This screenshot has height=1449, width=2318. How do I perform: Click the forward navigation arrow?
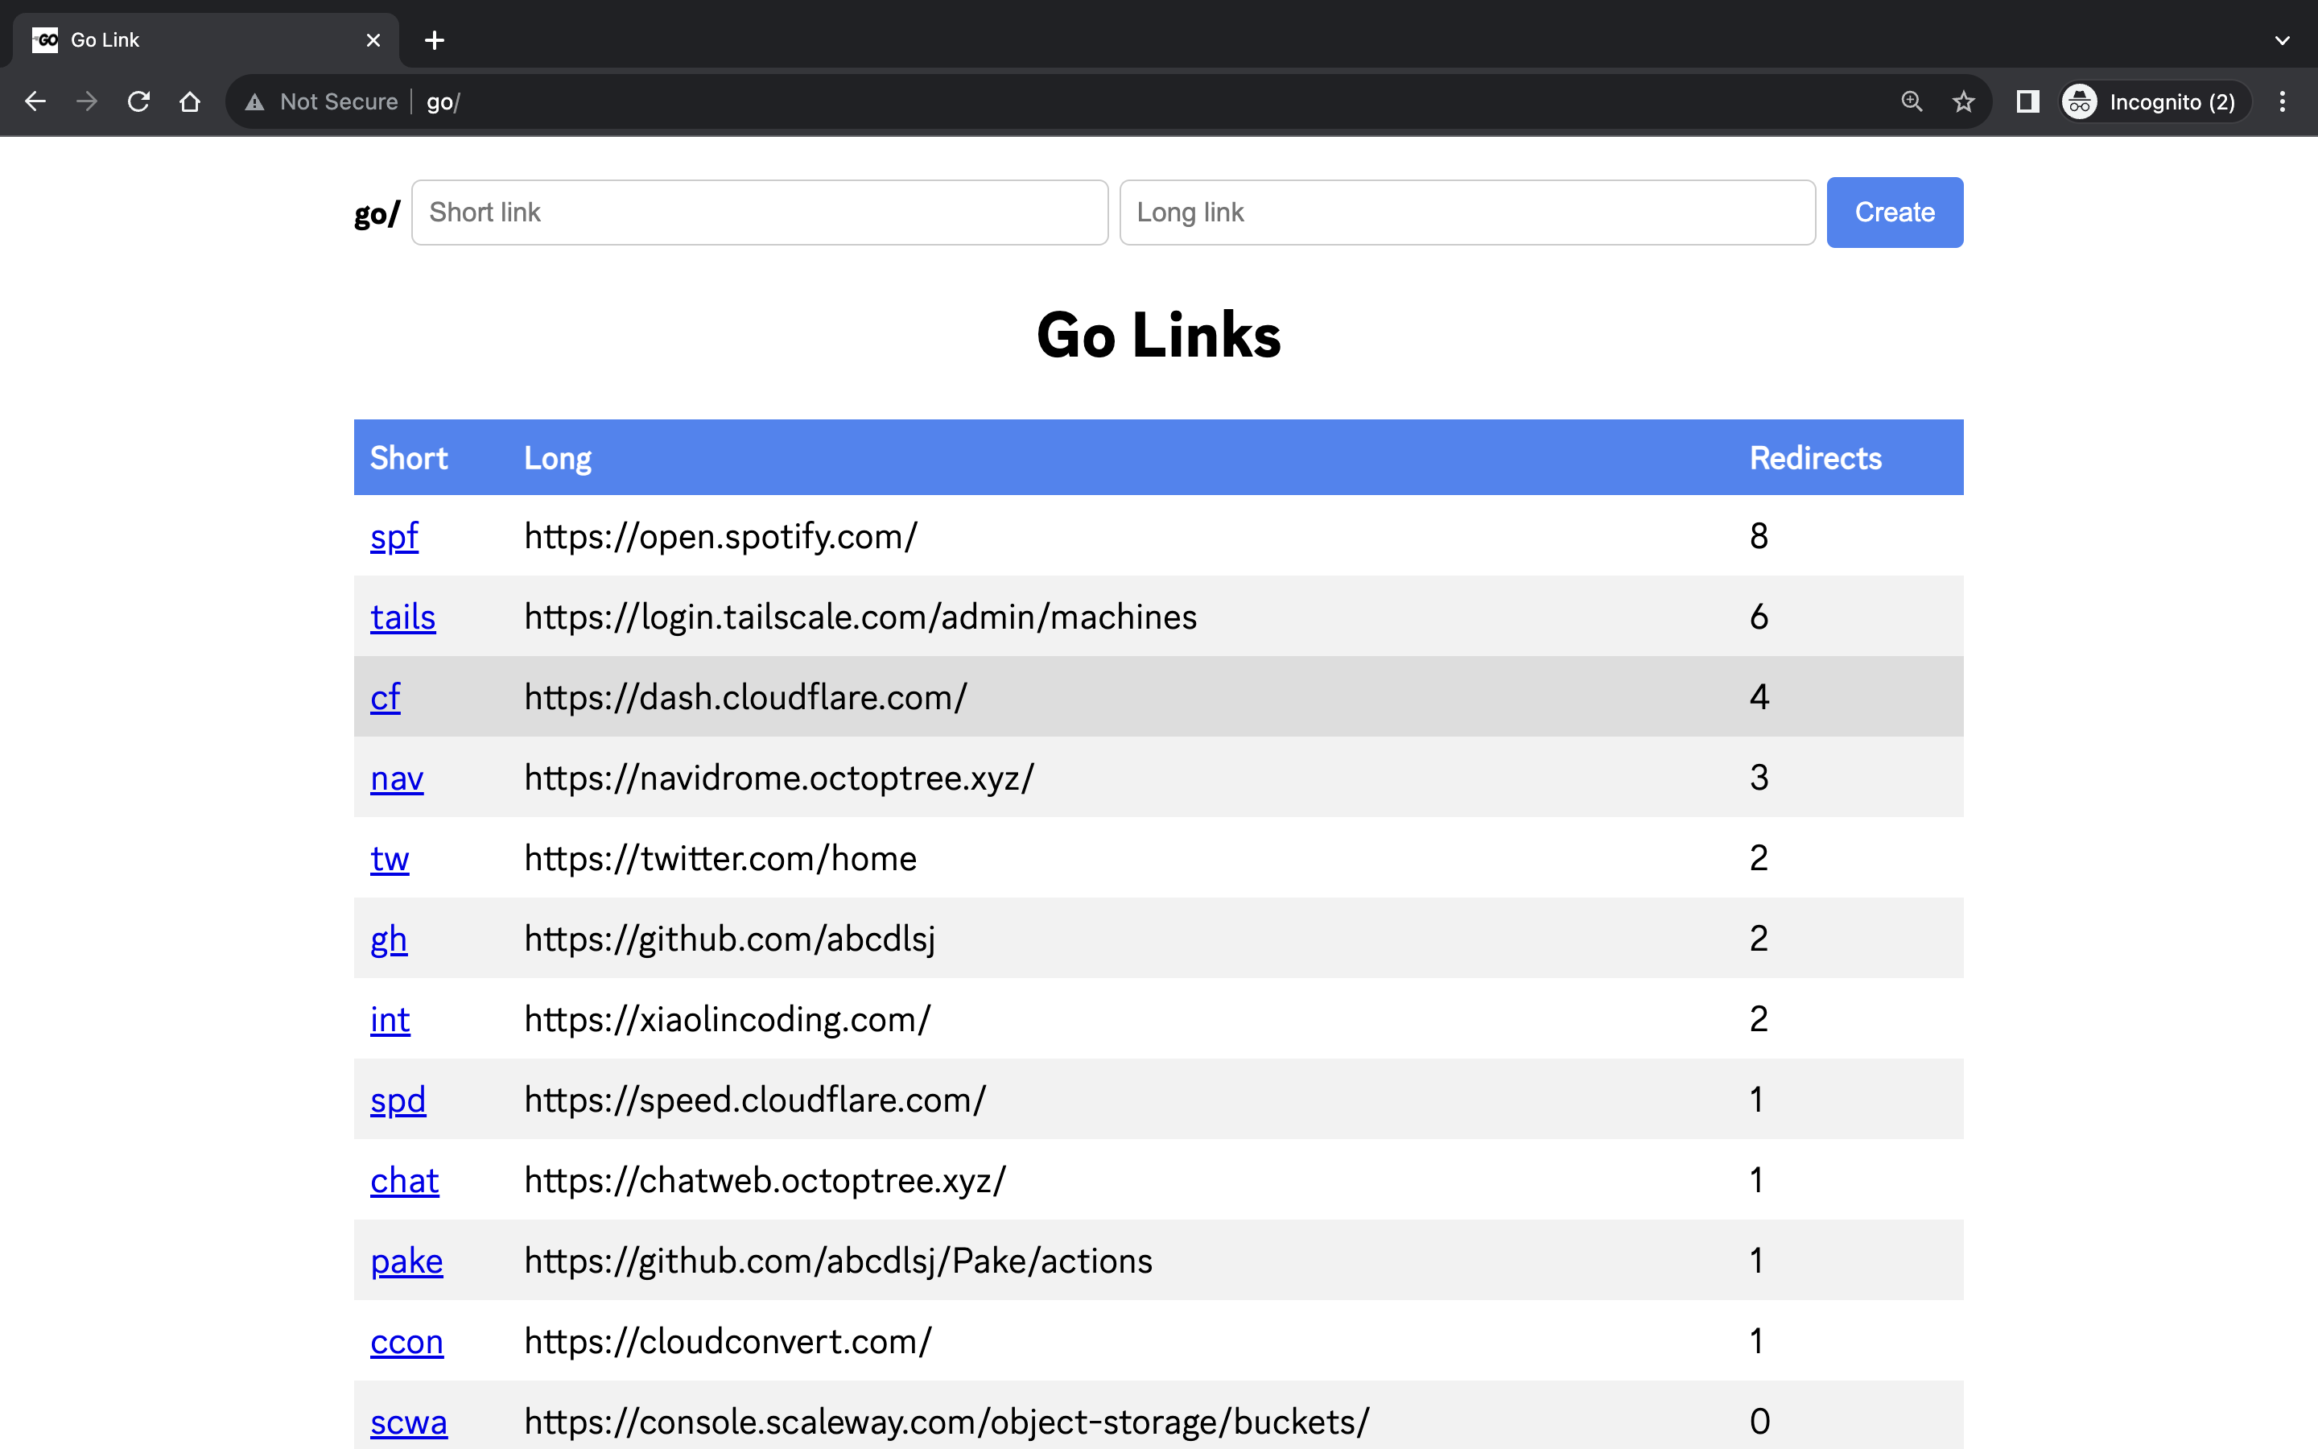(x=87, y=101)
